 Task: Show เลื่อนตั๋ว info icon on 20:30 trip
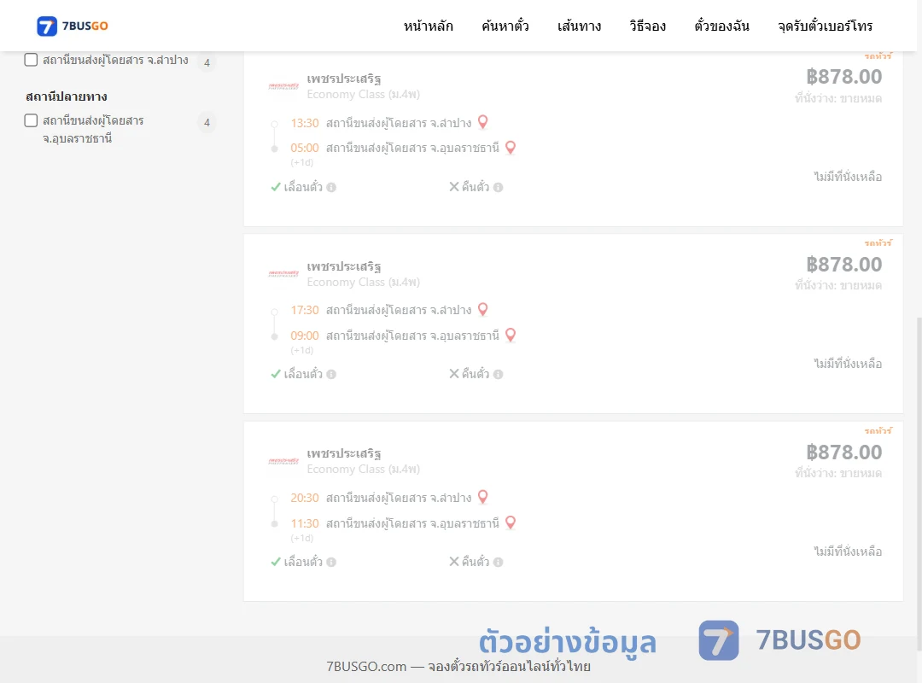pyautogui.click(x=331, y=562)
